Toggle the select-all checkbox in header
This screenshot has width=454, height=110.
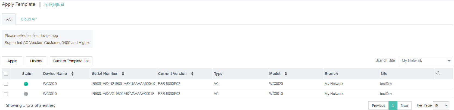pos(6,74)
